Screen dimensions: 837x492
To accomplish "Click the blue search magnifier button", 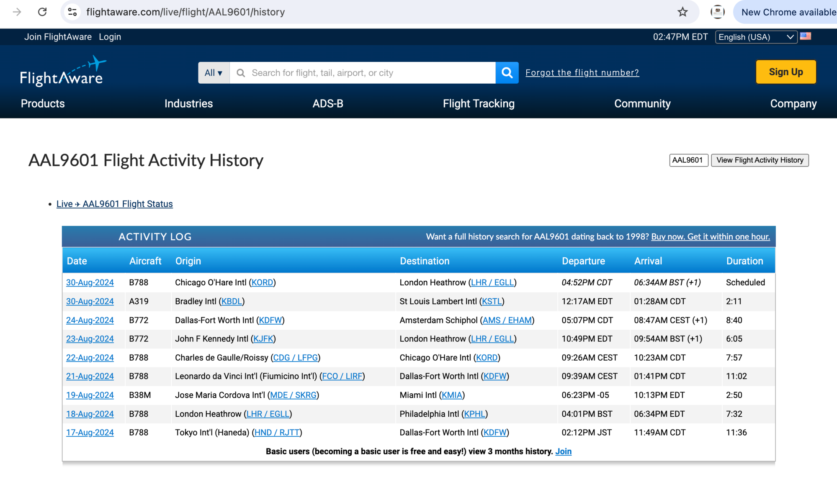I will [507, 73].
